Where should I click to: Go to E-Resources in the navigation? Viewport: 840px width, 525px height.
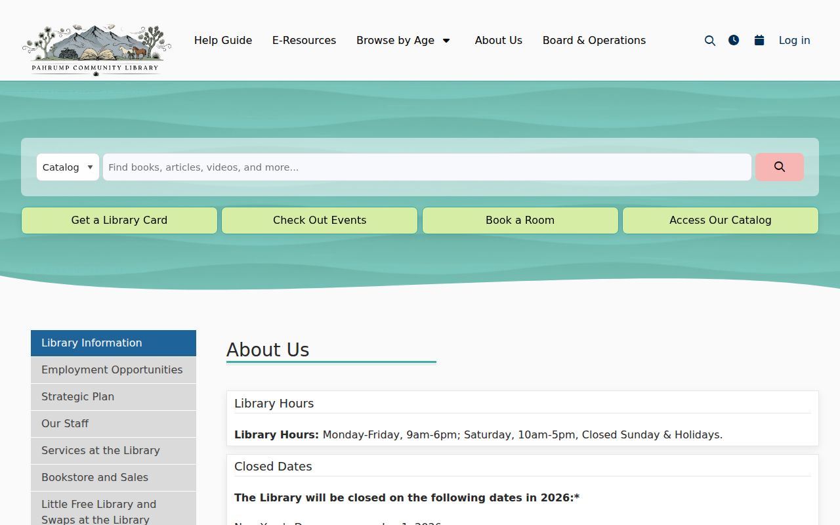click(304, 41)
